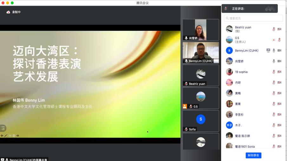Click the screen share icon for BennyLim

[x=268, y=50]
